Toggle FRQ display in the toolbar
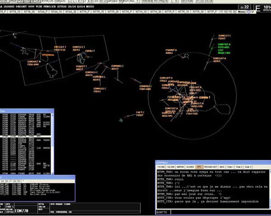Viewport: 271px width, 216px height. coord(162,1)
